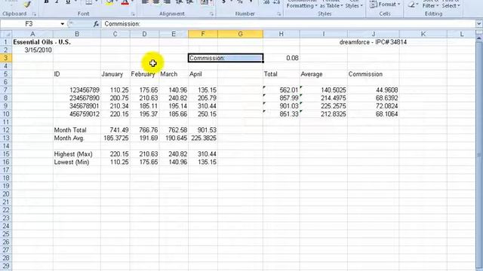This screenshot has width=483, height=271.
Task: Click the Clear eraser icon in Editing
Action: click(411, 5)
